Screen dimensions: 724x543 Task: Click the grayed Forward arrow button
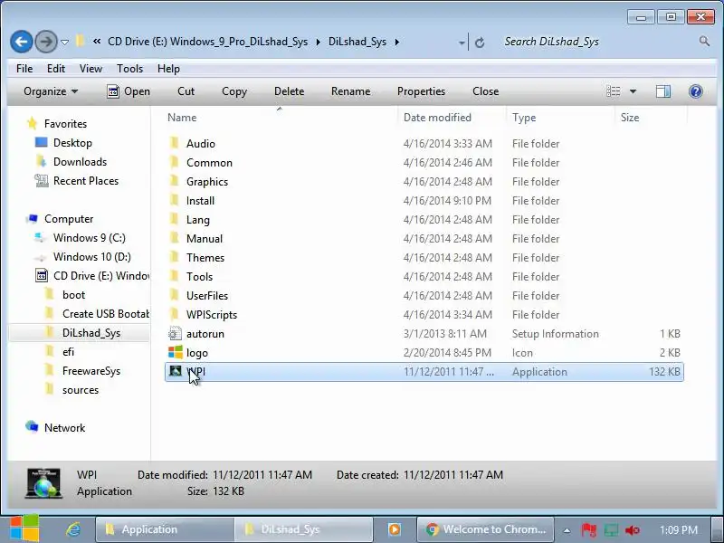click(46, 42)
